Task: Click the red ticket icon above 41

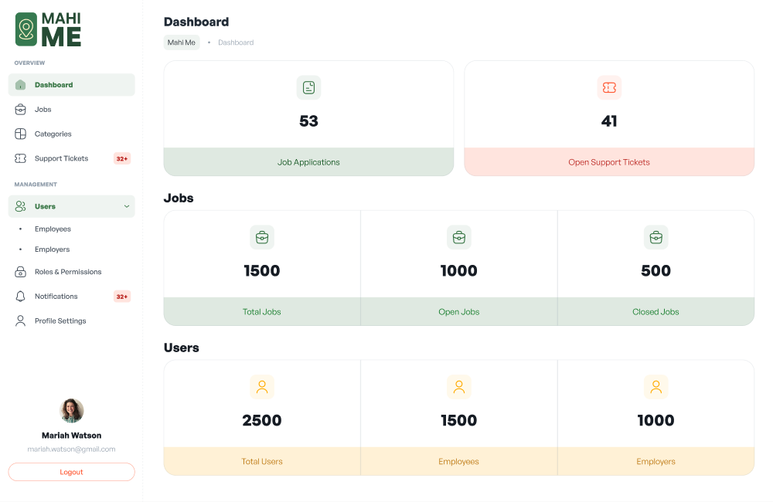Action: [x=609, y=88]
